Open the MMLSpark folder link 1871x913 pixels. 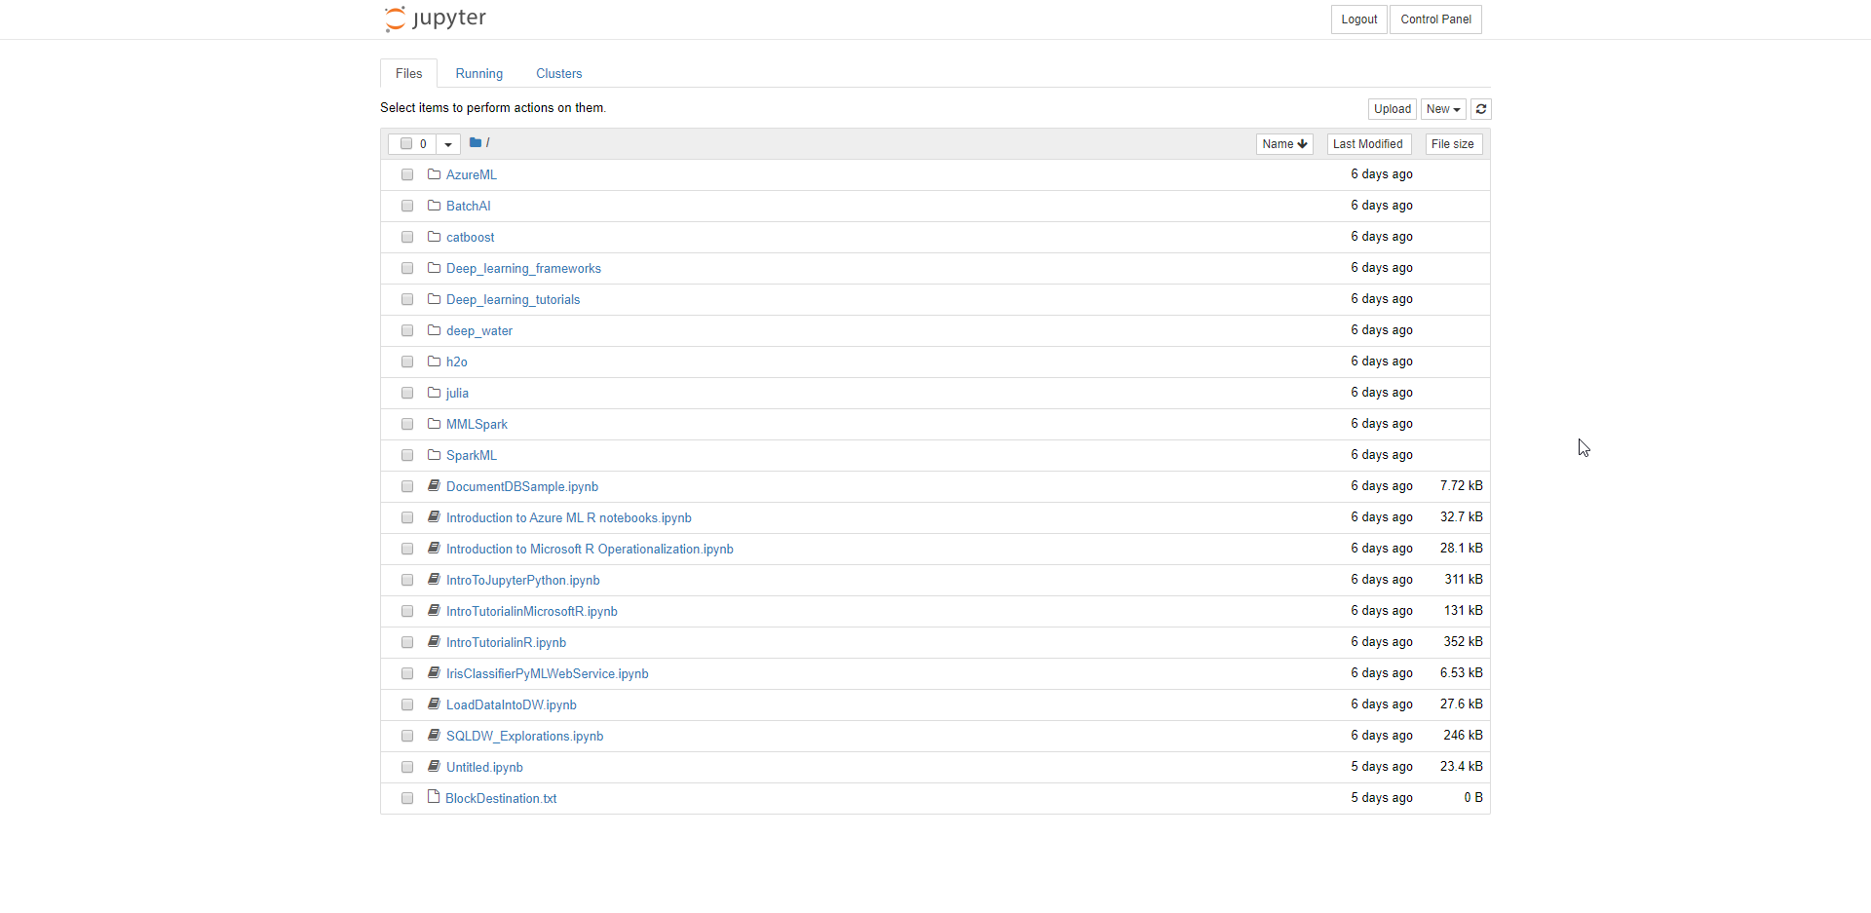pos(477,425)
